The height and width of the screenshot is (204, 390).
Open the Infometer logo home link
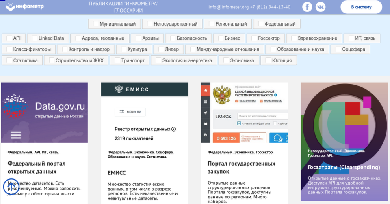pos(25,7)
